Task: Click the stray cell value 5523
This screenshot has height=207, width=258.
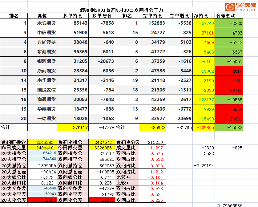Action: tap(204, 153)
